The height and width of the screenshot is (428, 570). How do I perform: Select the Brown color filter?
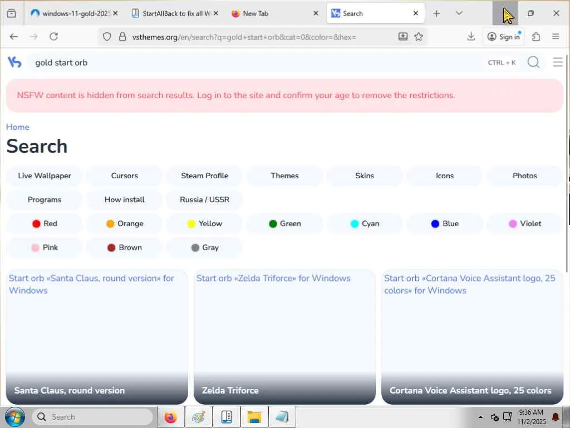click(124, 247)
